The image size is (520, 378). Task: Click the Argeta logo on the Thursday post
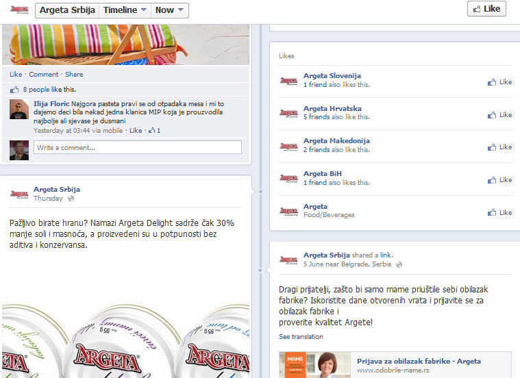pyautogui.click(x=19, y=194)
